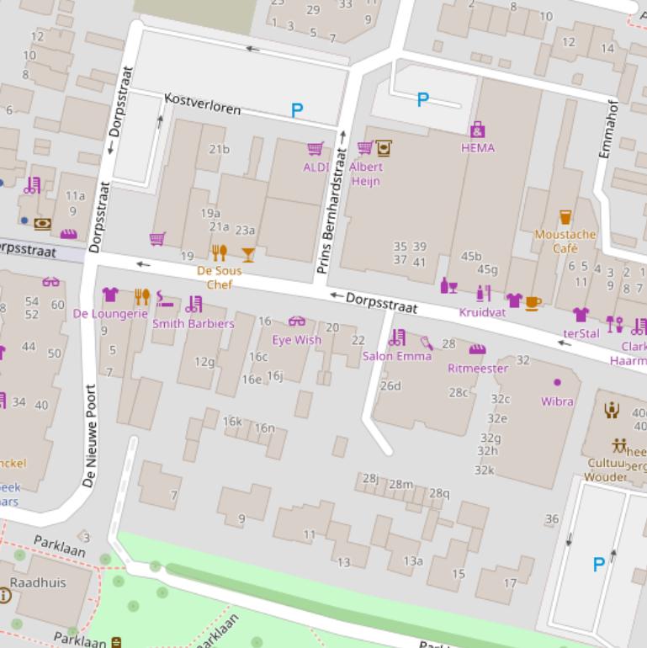The height and width of the screenshot is (648, 647).
Task: Click the De Loungerie clothing shirt icon
Action: [x=110, y=295]
